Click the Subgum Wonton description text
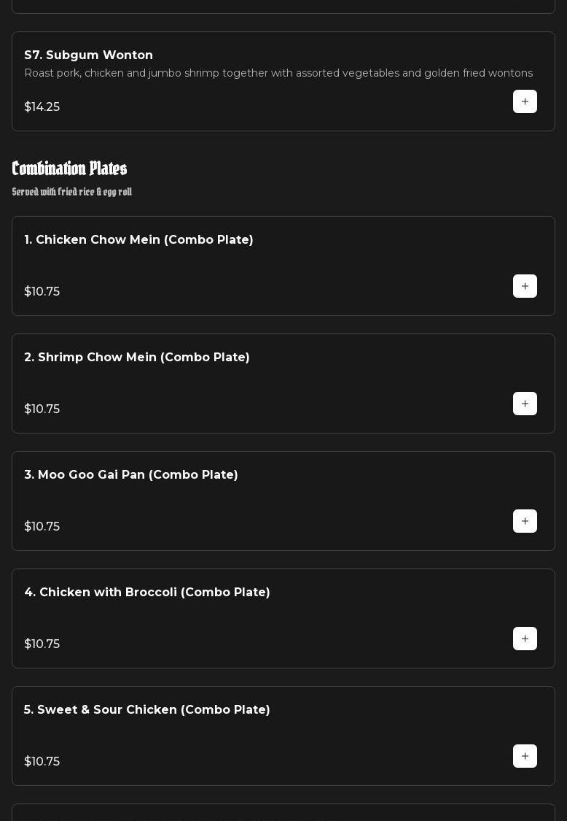This screenshot has width=567, height=821. pyautogui.click(x=278, y=73)
